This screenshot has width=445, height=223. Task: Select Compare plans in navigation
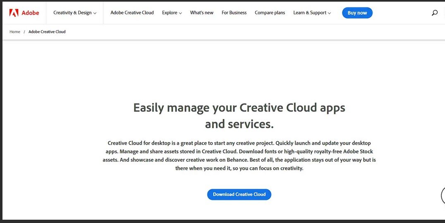(270, 13)
